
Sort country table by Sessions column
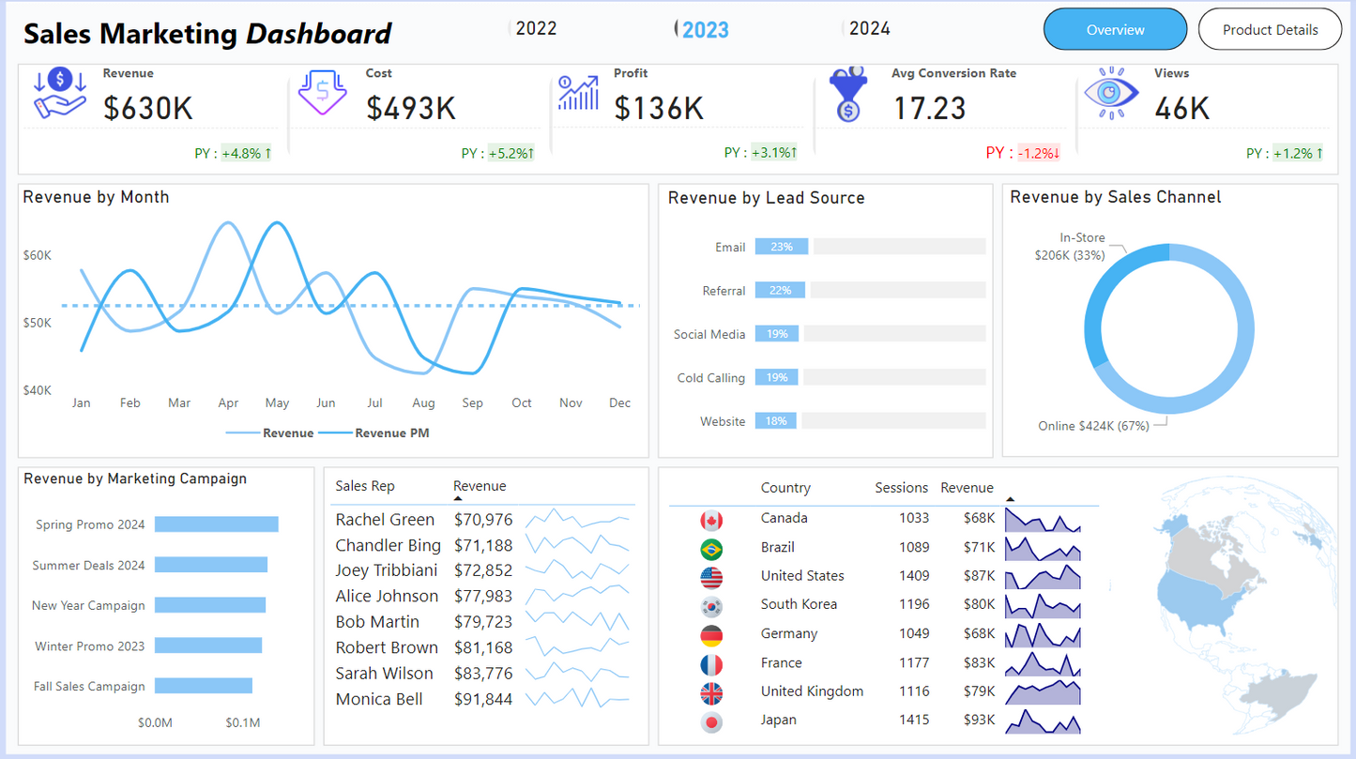(x=901, y=488)
